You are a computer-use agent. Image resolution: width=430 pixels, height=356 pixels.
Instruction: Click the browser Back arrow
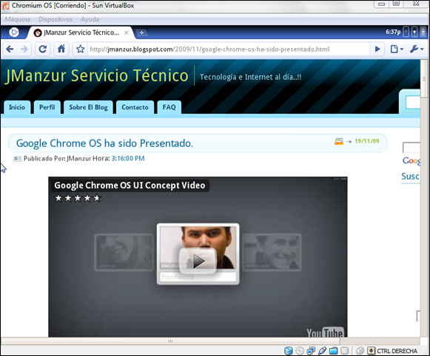[10, 49]
